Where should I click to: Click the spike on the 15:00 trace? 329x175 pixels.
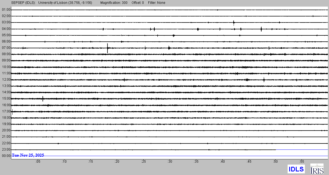click(x=43, y=99)
